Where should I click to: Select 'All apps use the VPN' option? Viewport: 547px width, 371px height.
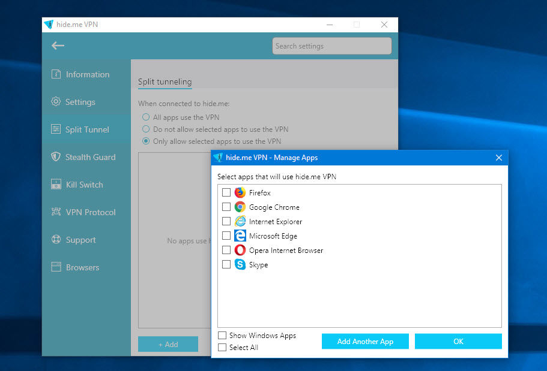146,117
